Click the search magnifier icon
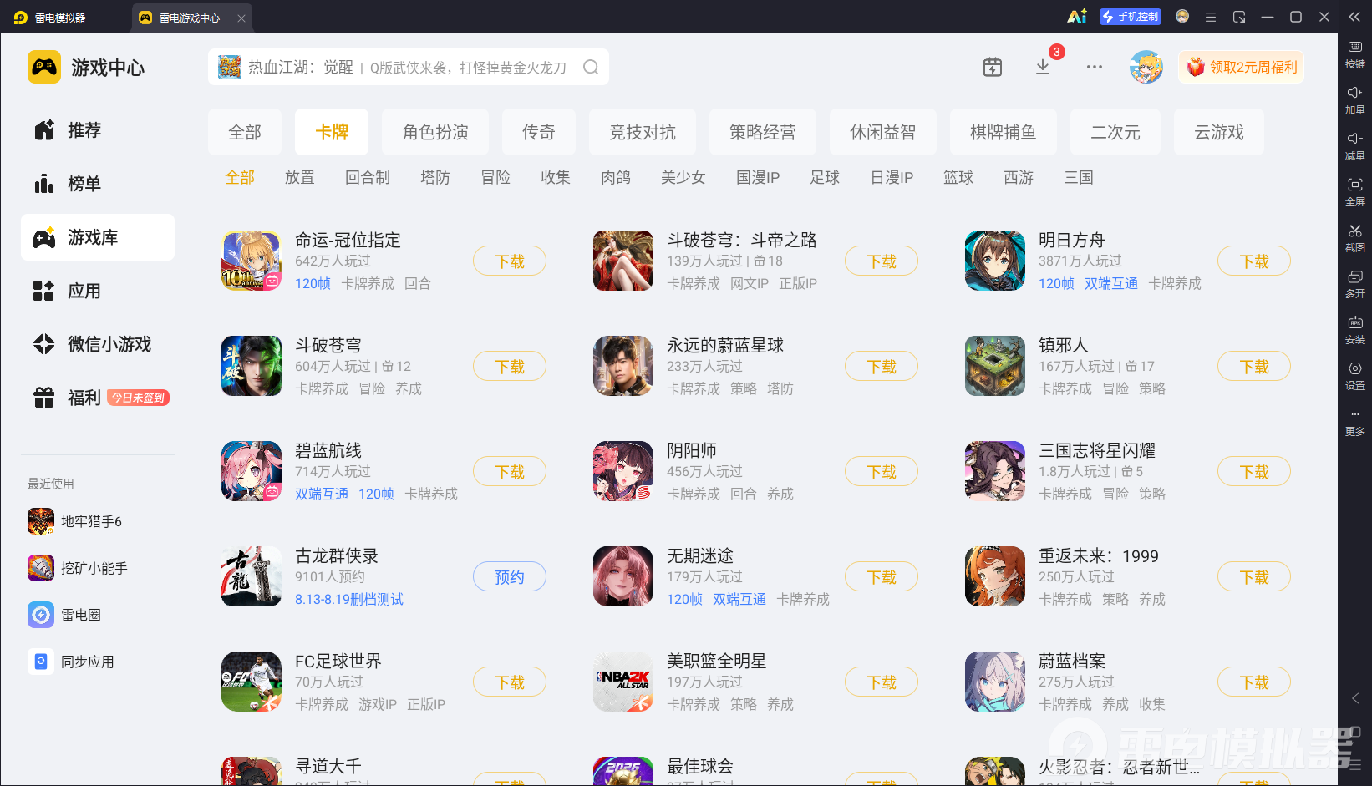 click(x=591, y=67)
